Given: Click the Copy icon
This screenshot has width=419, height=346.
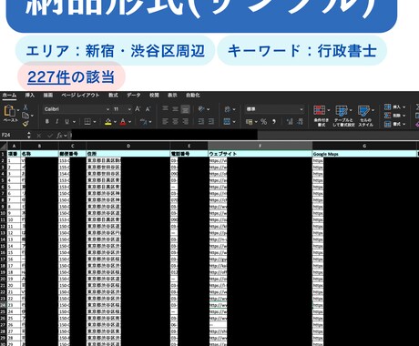Looking at the screenshot, I should coord(26,116).
